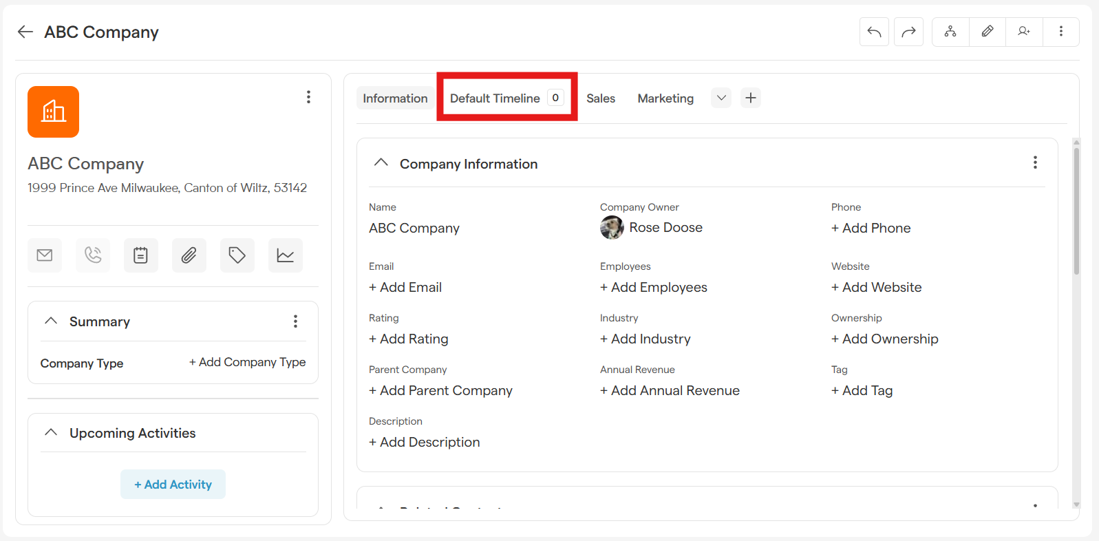Click the undo arrow icon
Screen dimensions: 1099x541
click(x=874, y=32)
